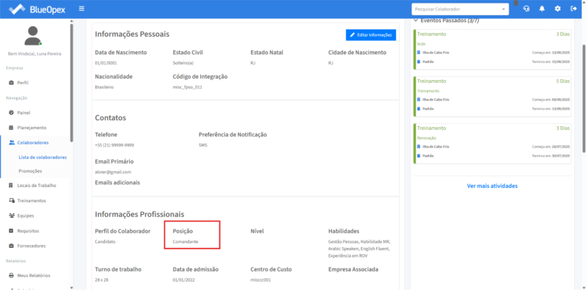Click the Candidato profile value
Screen dimensions: 586x290
(x=105, y=242)
